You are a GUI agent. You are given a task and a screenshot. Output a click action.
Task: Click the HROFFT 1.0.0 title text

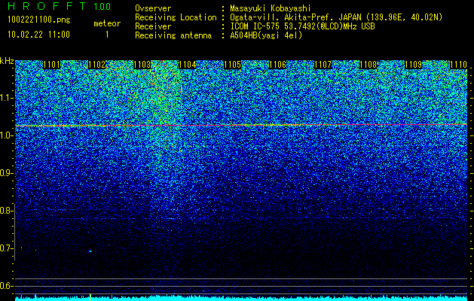click(x=60, y=6)
